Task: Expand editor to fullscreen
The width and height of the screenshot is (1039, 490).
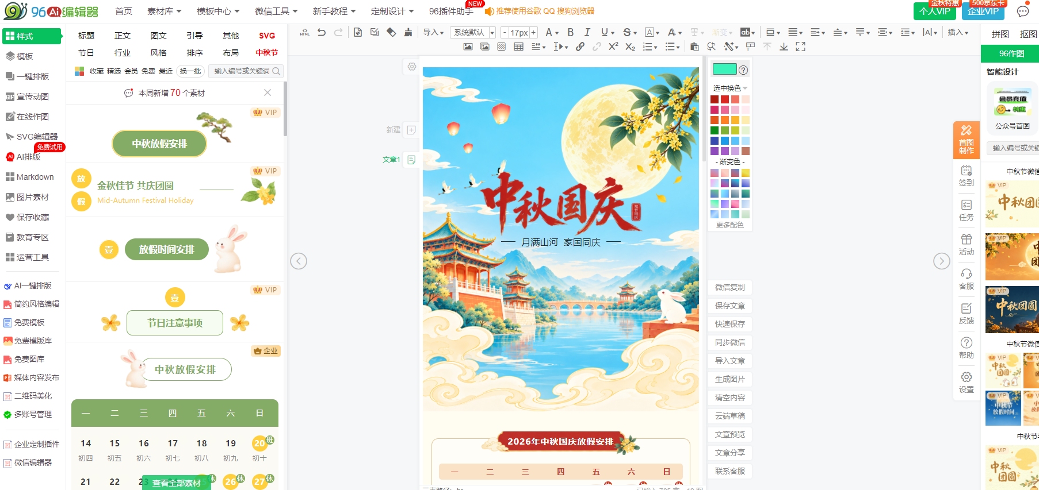Action: tap(801, 47)
